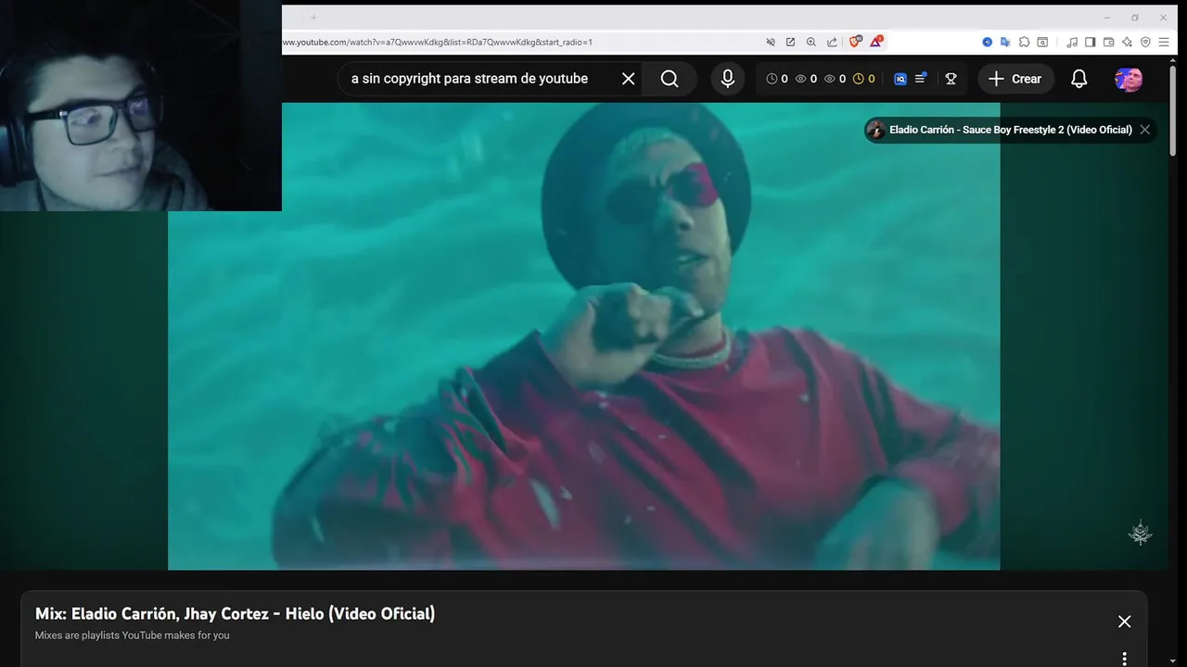Click the zoom magnifier icon in address bar
This screenshot has width=1187, height=667.
coord(811,42)
